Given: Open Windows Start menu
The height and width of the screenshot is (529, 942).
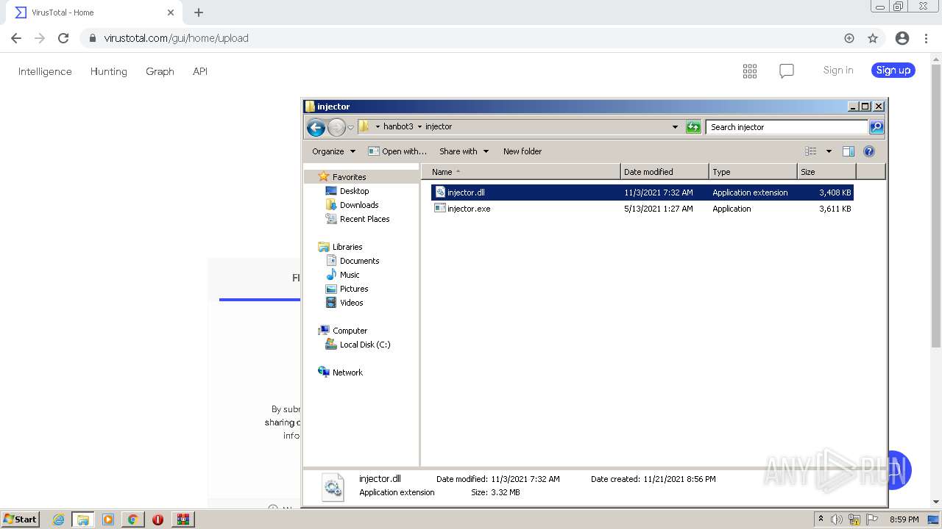Looking at the screenshot, I should pos(21,519).
